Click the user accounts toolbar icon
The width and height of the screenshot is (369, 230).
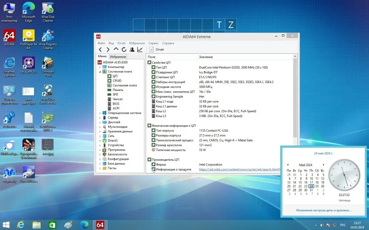[x=132, y=49]
